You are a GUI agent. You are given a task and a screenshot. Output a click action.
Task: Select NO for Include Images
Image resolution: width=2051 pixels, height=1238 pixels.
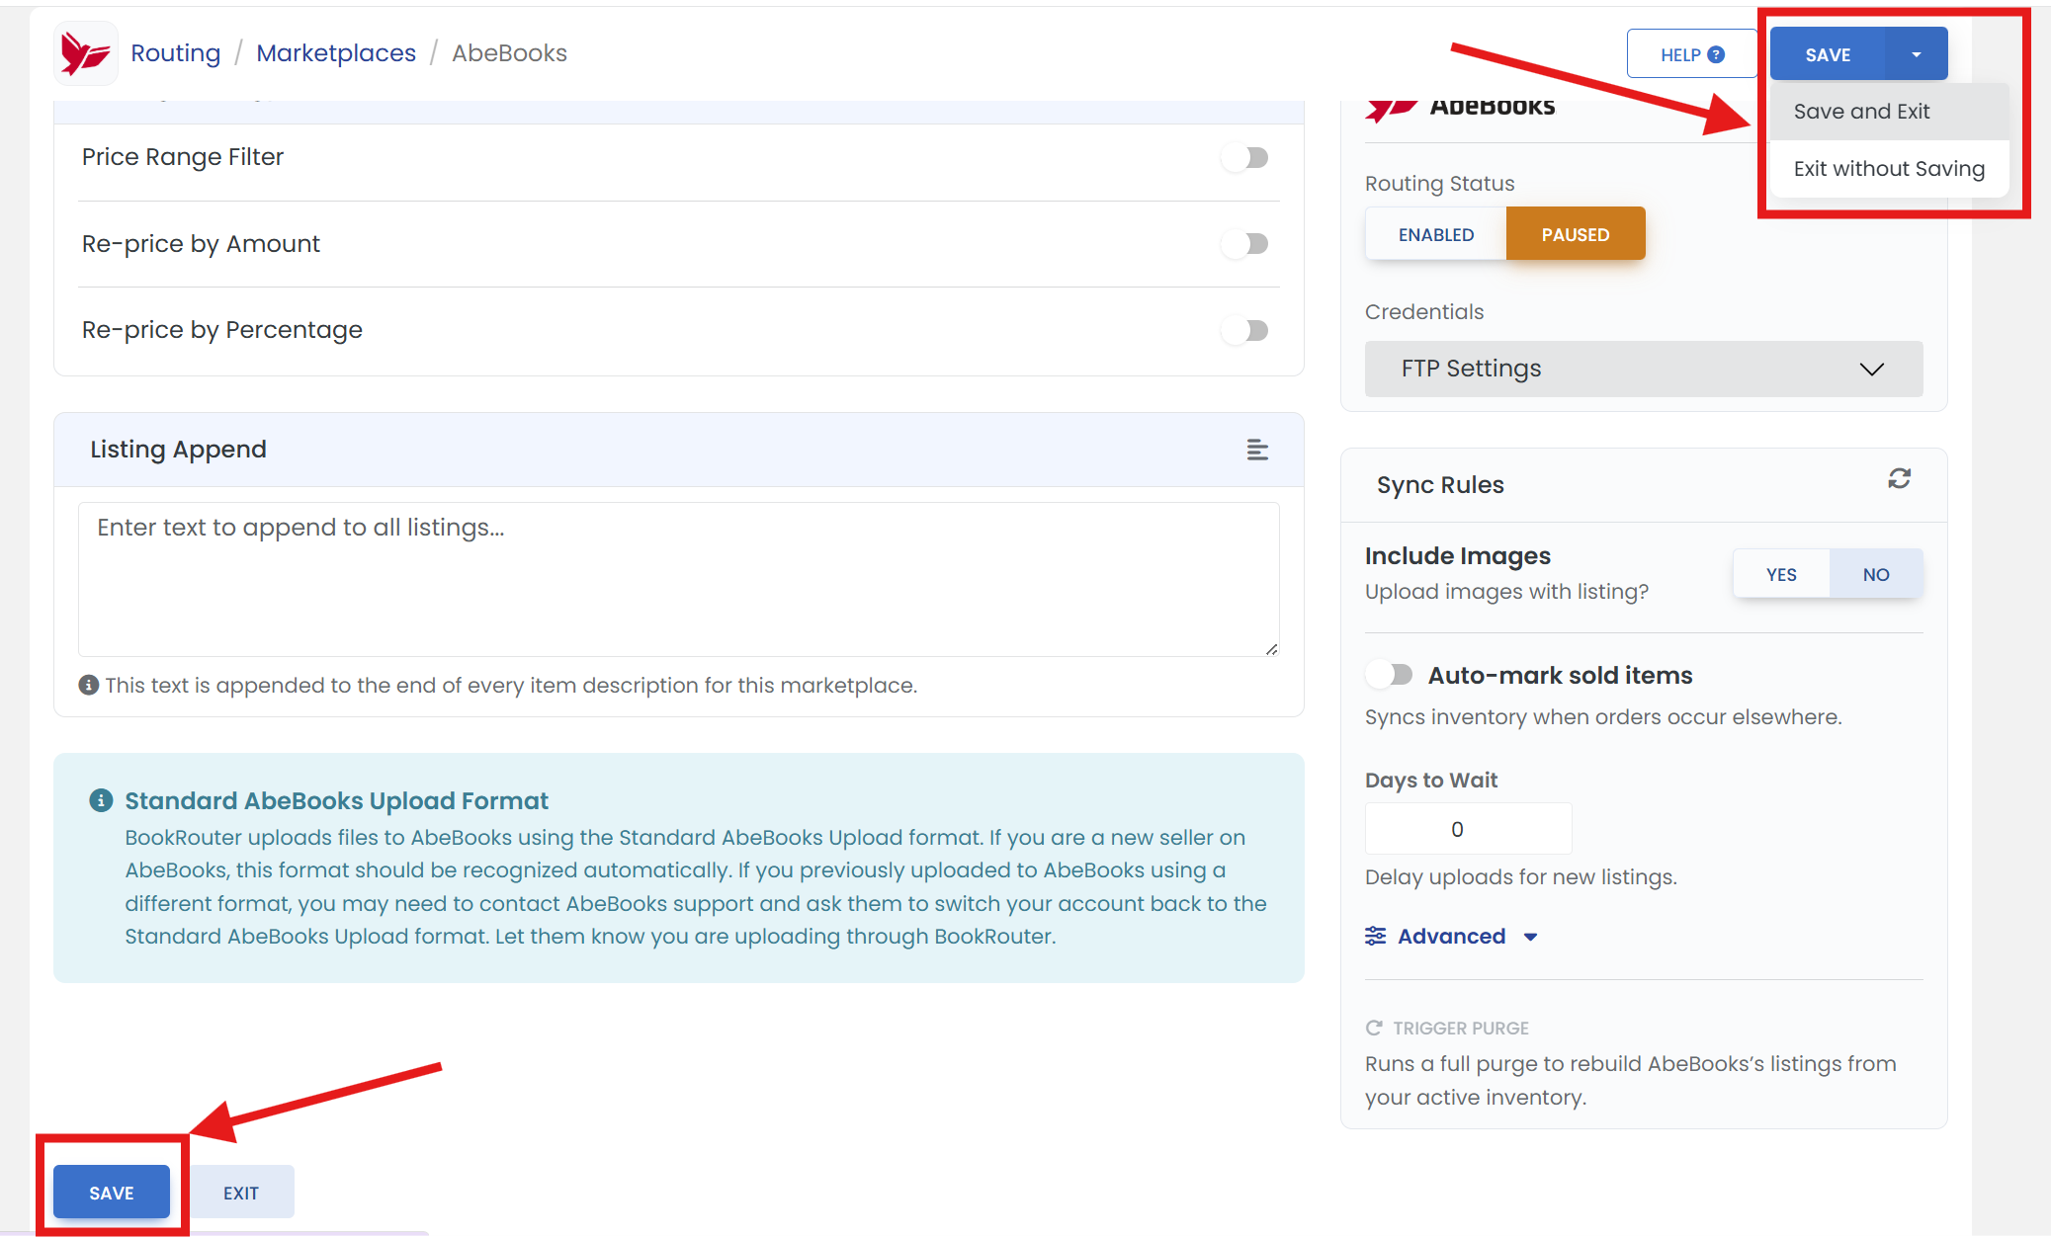coord(1876,574)
